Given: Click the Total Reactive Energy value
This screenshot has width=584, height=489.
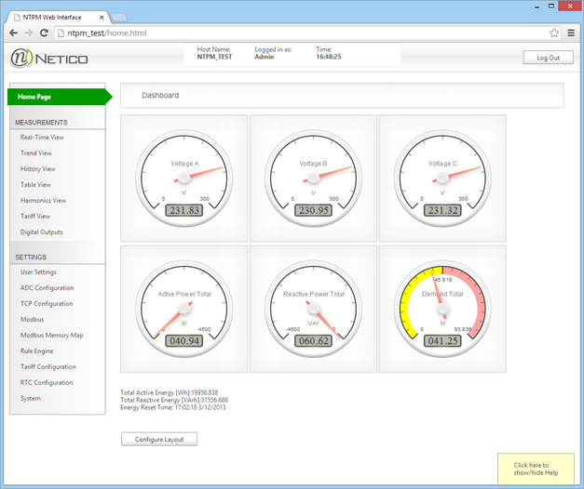Looking at the screenshot, I should pos(214,400).
